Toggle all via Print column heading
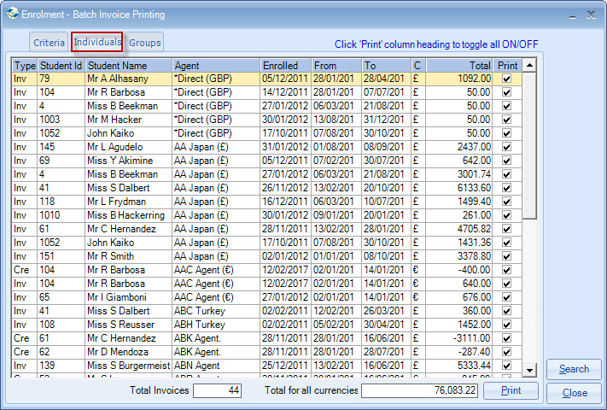607x410 pixels. [507, 65]
